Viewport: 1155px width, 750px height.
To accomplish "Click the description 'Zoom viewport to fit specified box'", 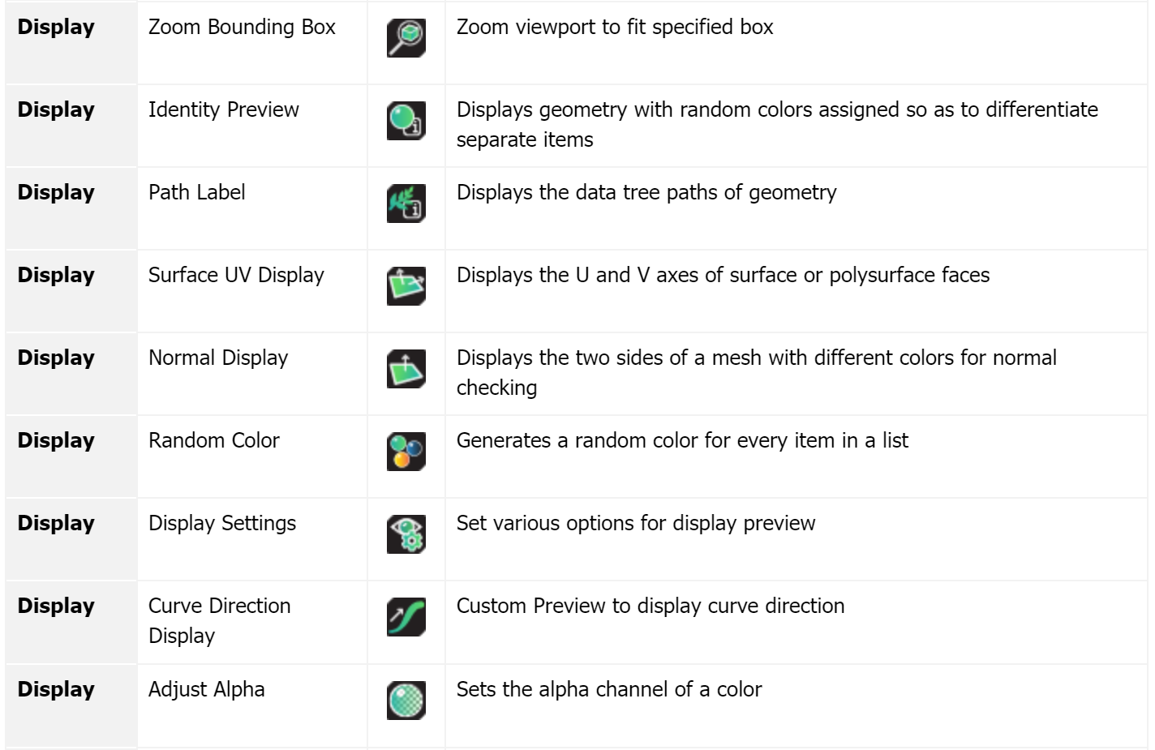I will tap(615, 27).
